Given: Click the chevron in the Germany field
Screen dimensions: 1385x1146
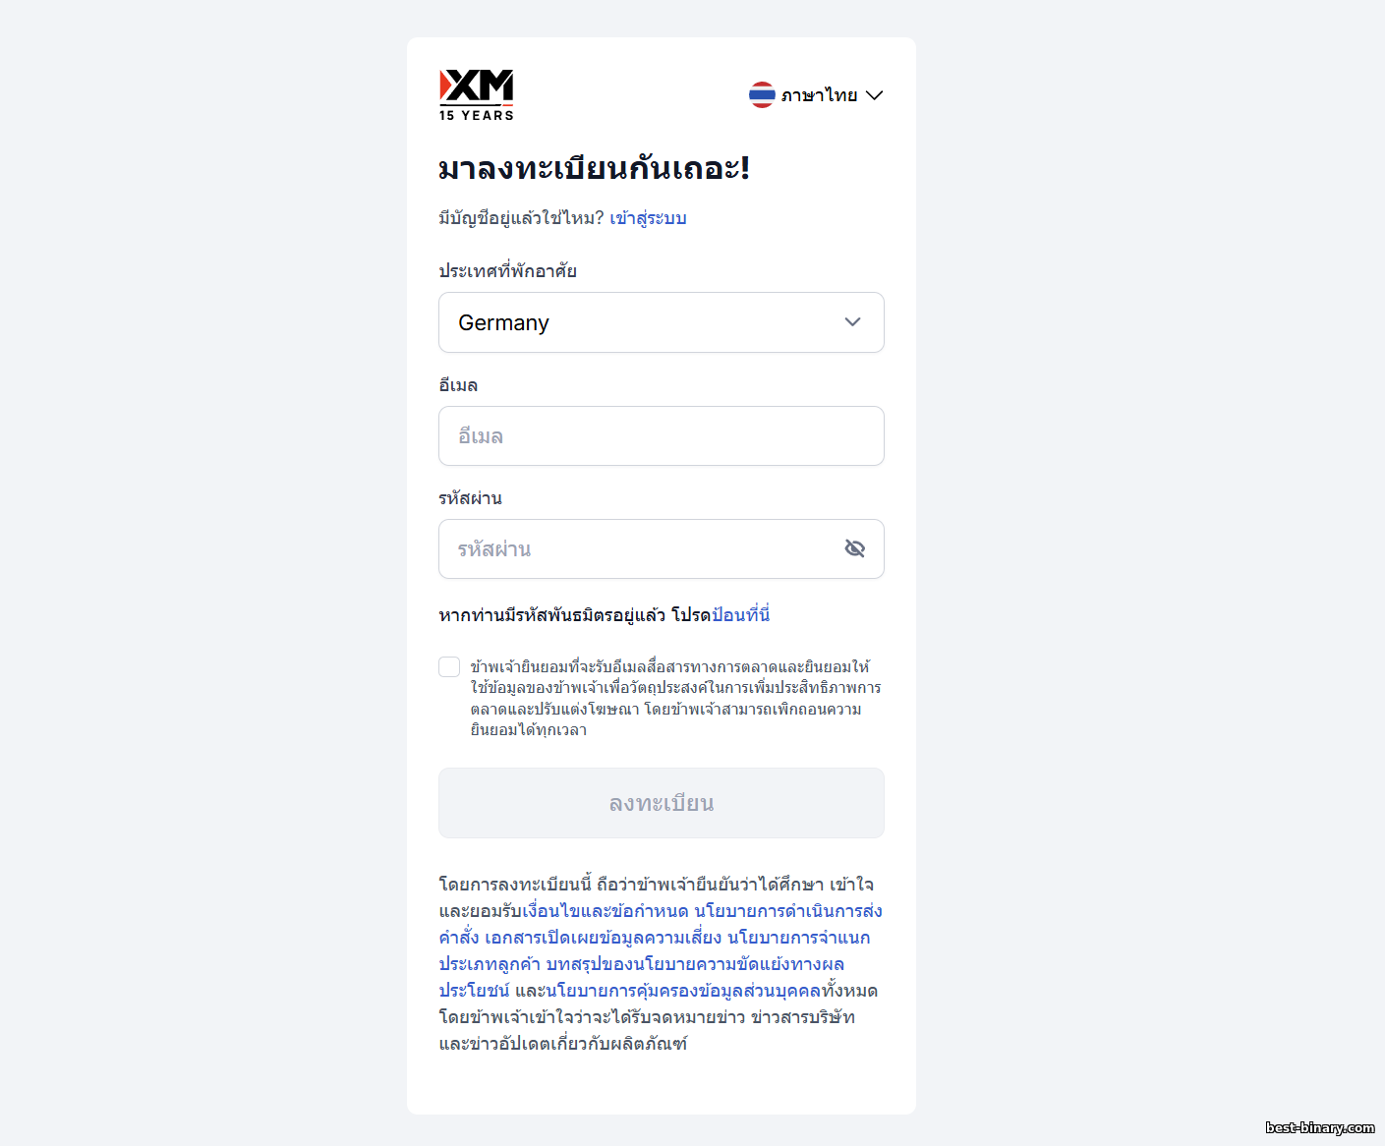Looking at the screenshot, I should tap(852, 322).
